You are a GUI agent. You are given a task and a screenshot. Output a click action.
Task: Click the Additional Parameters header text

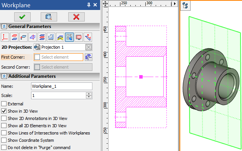click(32, 76)
